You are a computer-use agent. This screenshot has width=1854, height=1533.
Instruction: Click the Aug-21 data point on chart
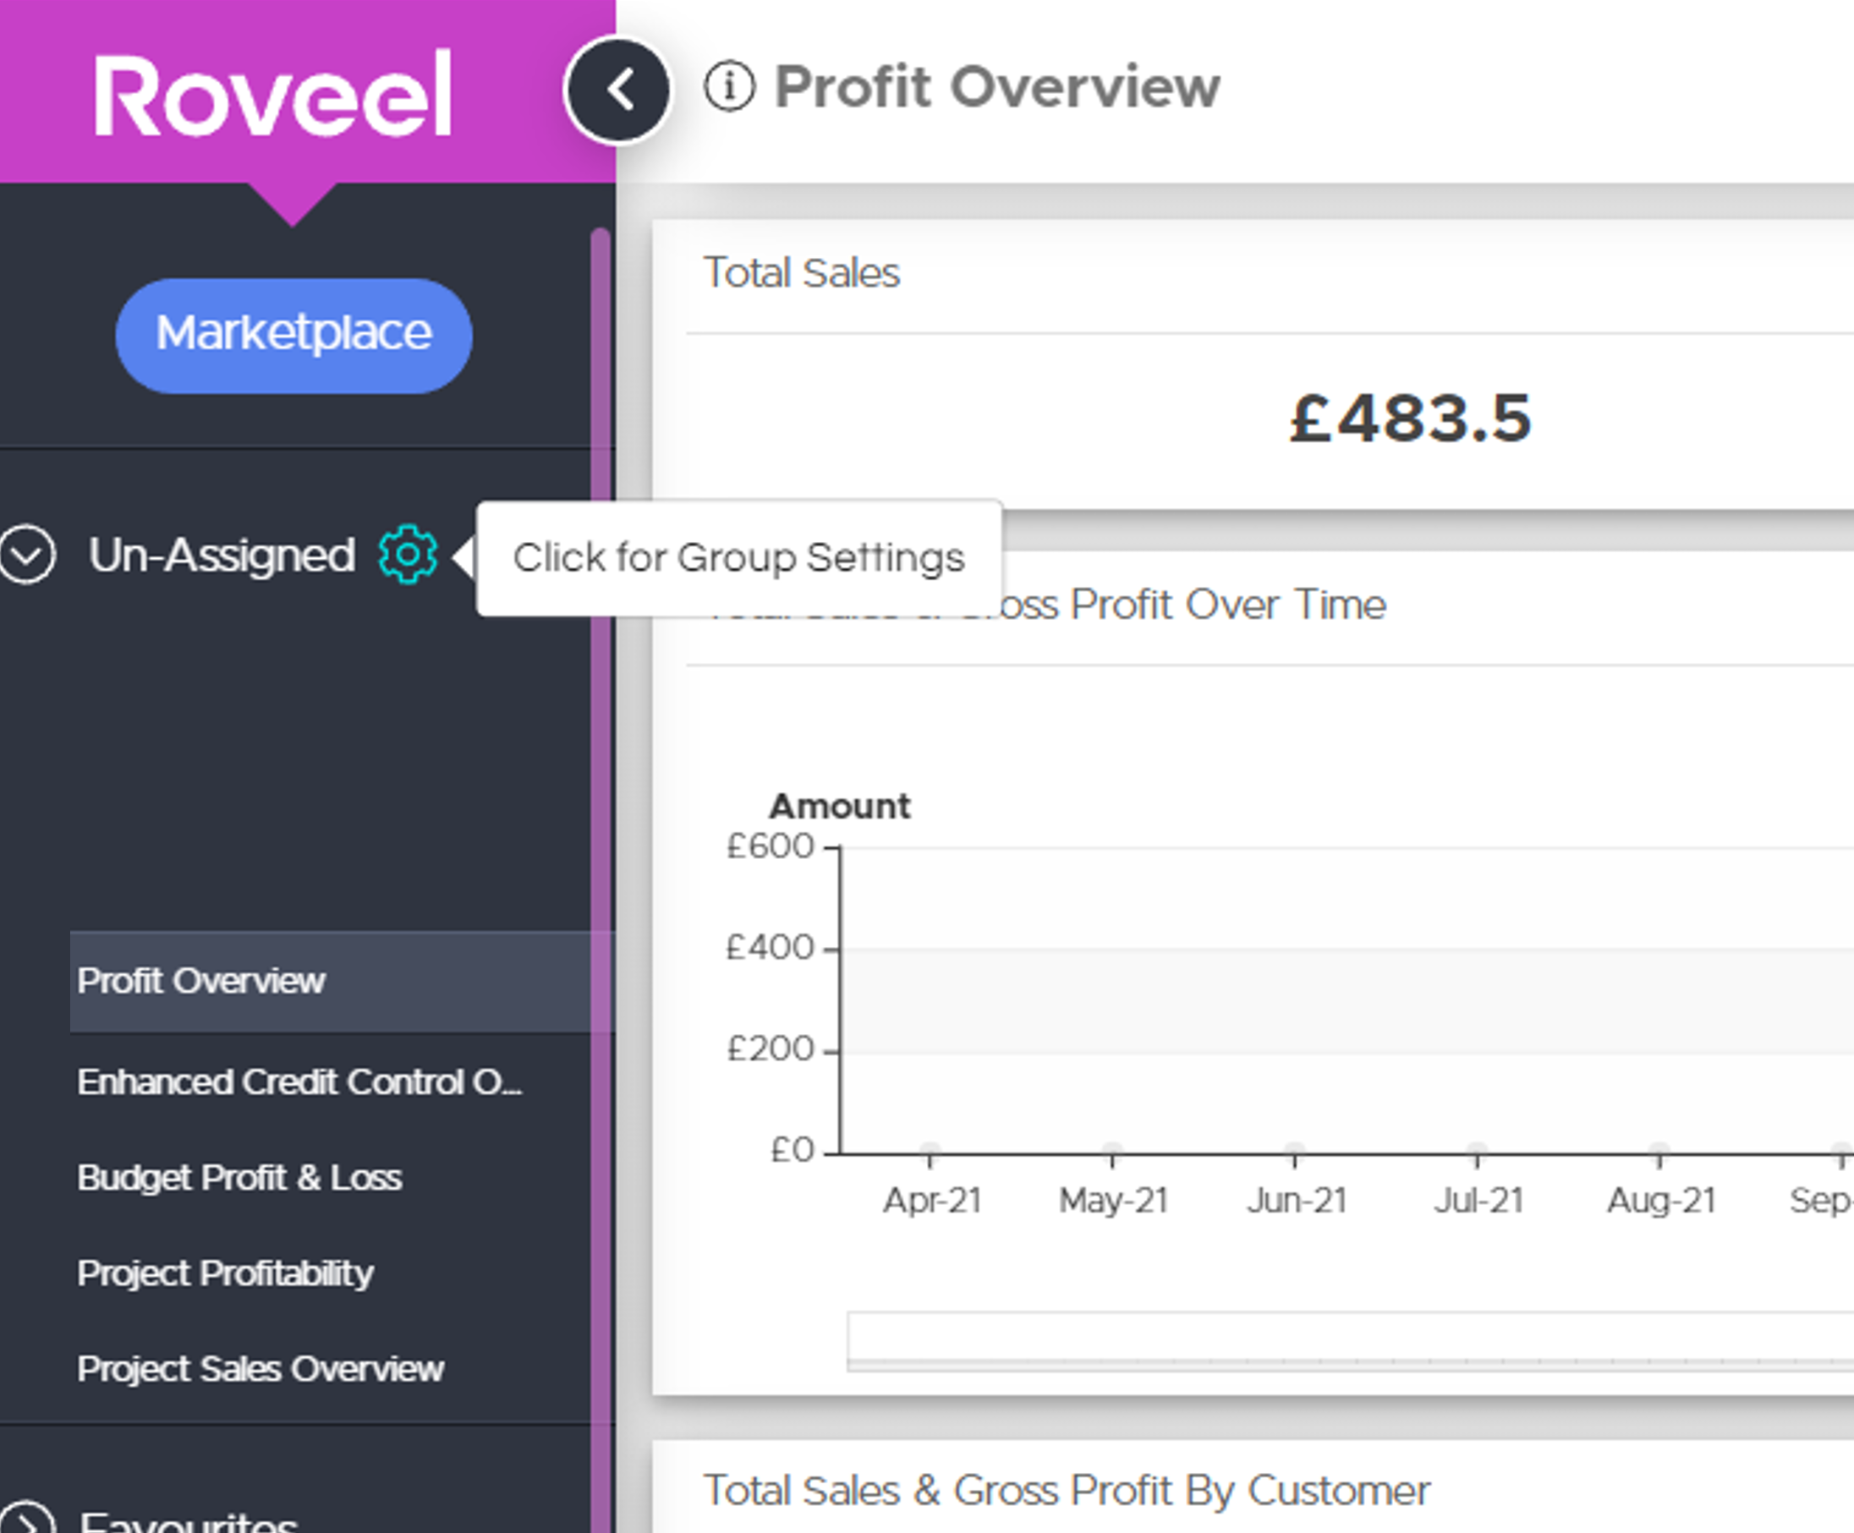coord(1659,1149)
